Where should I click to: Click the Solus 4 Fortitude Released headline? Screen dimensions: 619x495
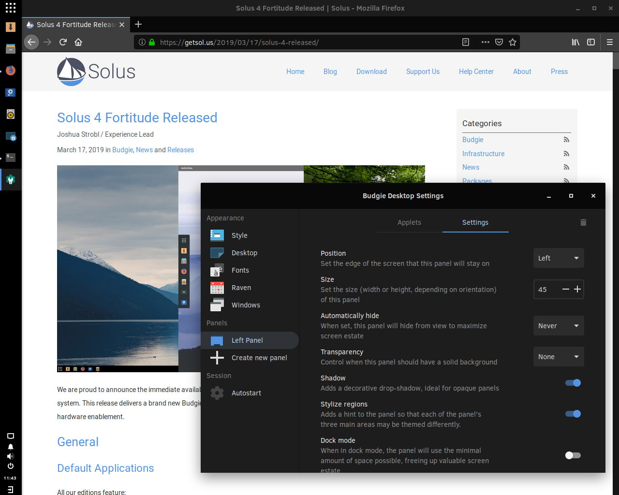(x=137, y=117)
